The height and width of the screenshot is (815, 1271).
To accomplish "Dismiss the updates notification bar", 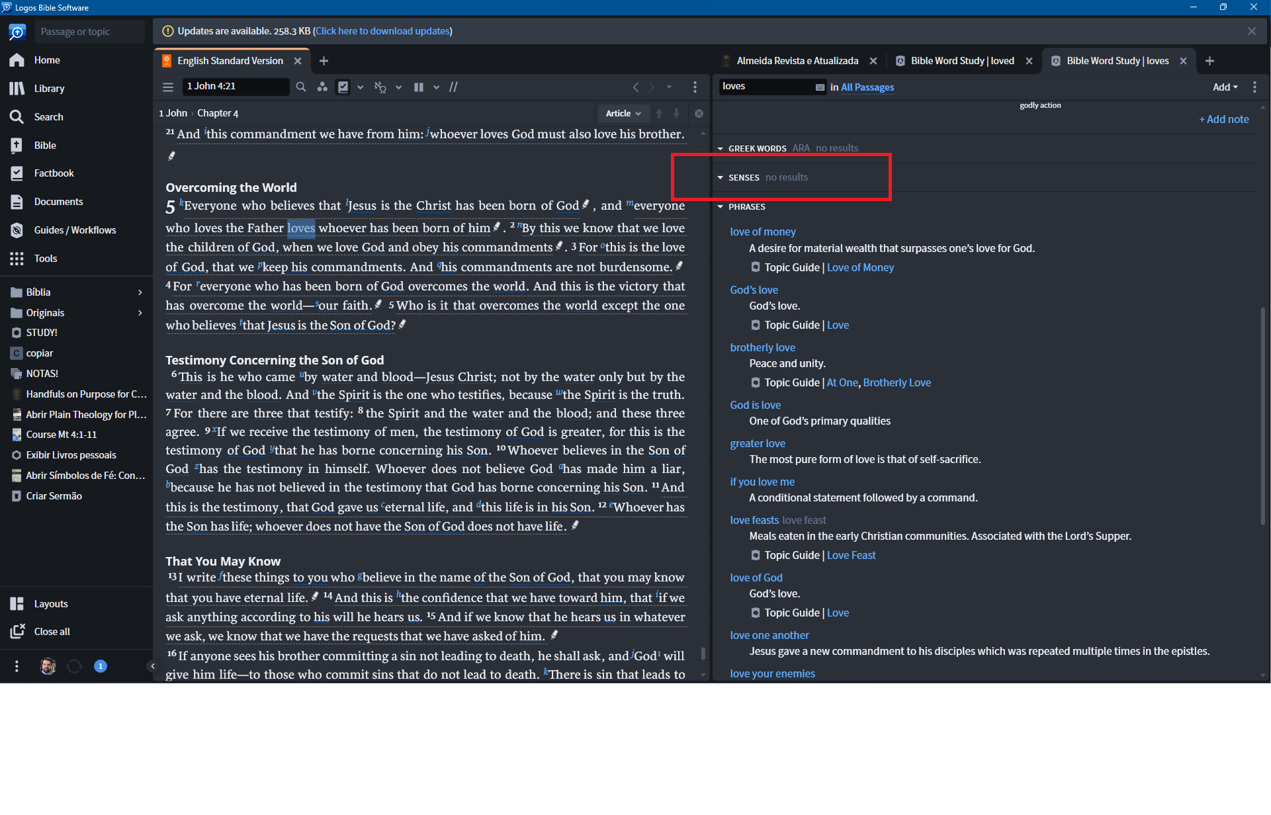I will click(x=1251, y=31).
